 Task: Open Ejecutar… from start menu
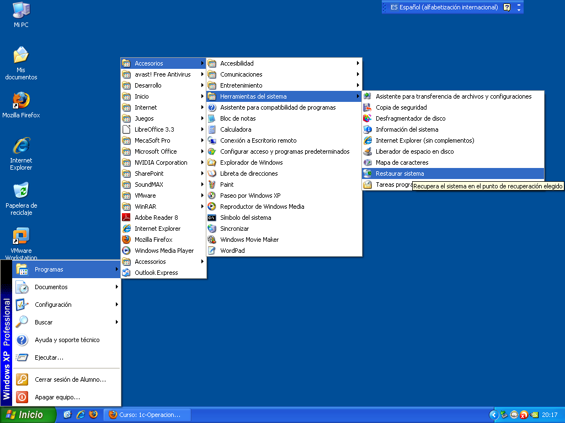pyautogui.click(x=66, y=357)
